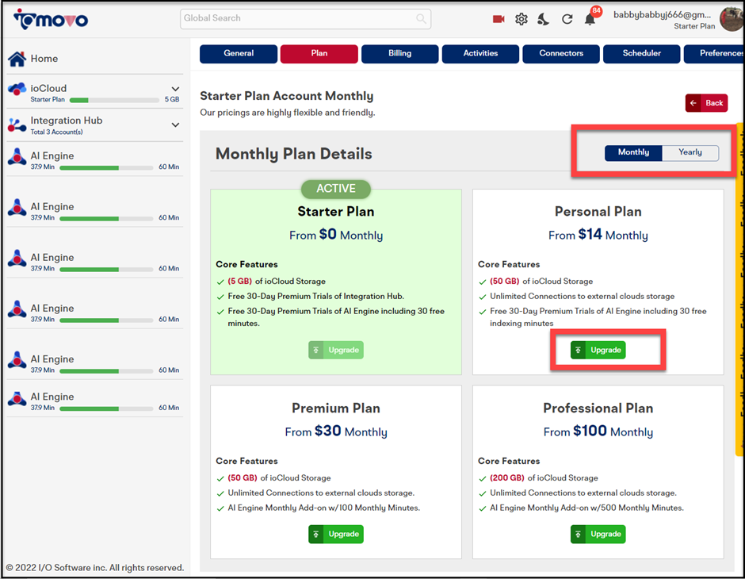Click the 'From $14 Monthly' price
Viewport: 745px width, 579px height.
click(x=598, y=235)
